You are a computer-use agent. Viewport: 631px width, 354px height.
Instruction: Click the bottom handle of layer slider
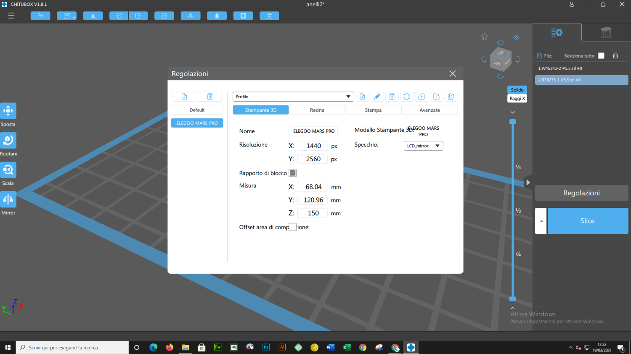tap(513, 299)
